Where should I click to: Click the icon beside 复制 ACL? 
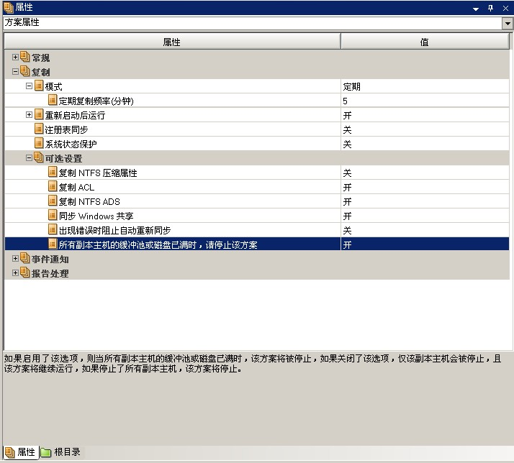(x=53, y=187)
